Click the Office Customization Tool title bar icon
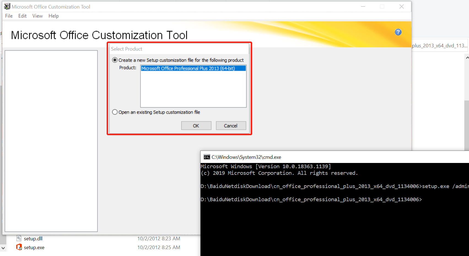Viewport: 469px width, 256px height. tap(7, 6)
